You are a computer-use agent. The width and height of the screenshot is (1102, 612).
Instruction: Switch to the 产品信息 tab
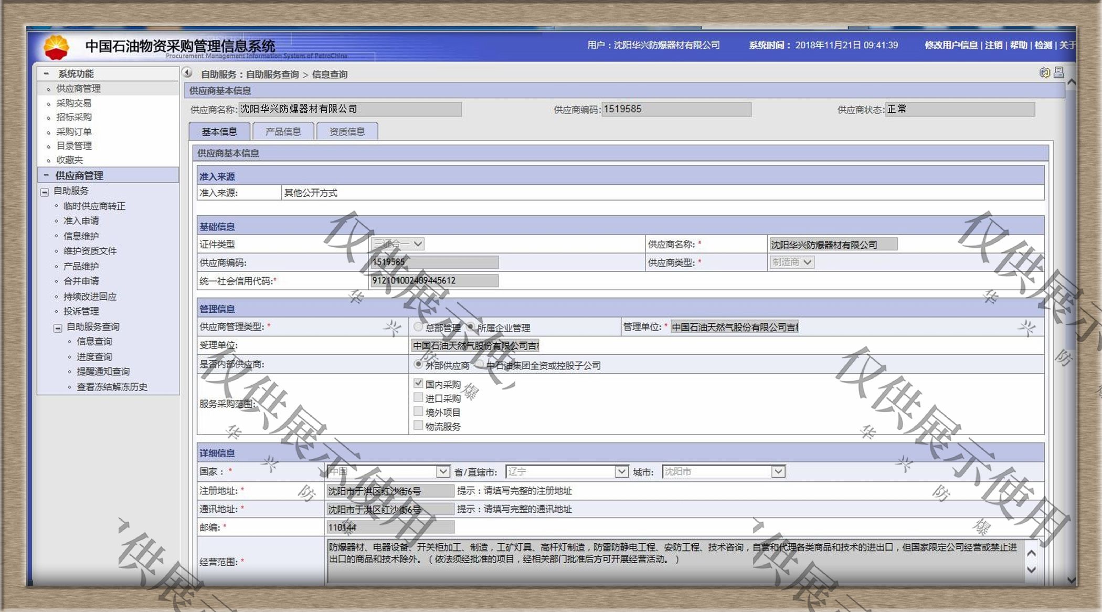283,131
